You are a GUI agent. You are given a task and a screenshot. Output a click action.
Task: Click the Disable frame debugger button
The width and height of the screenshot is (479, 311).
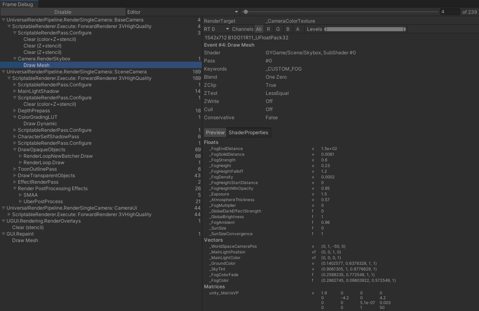pos(62,12)
